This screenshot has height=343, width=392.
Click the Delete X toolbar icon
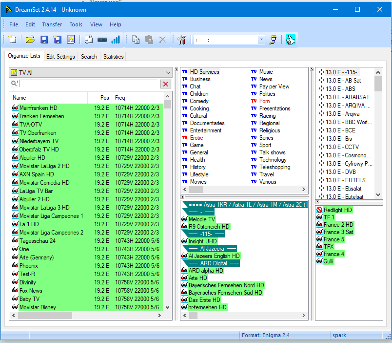click(x=162, y=40)
